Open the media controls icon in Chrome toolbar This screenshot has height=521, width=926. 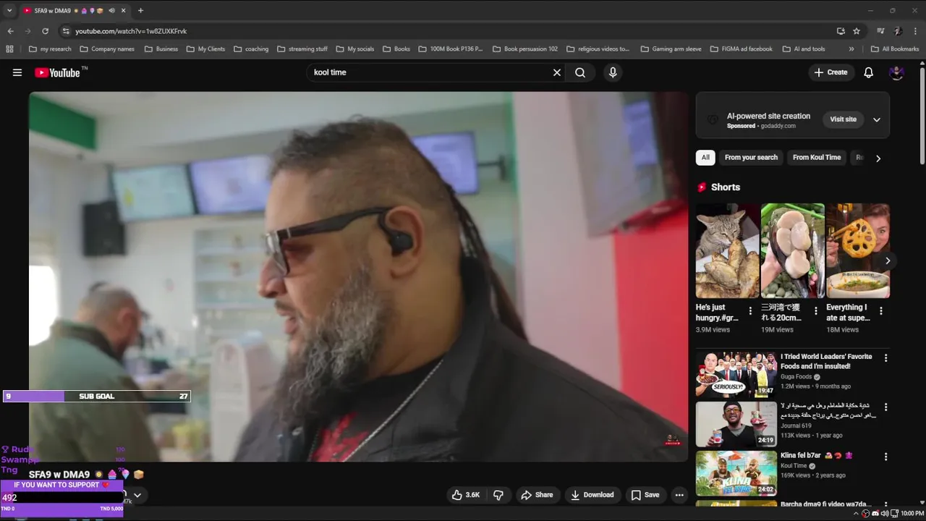tap(880, 31)
